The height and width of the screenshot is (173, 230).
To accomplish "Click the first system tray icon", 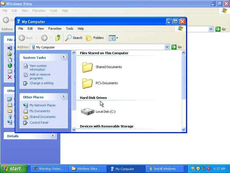I will [193, 169].
